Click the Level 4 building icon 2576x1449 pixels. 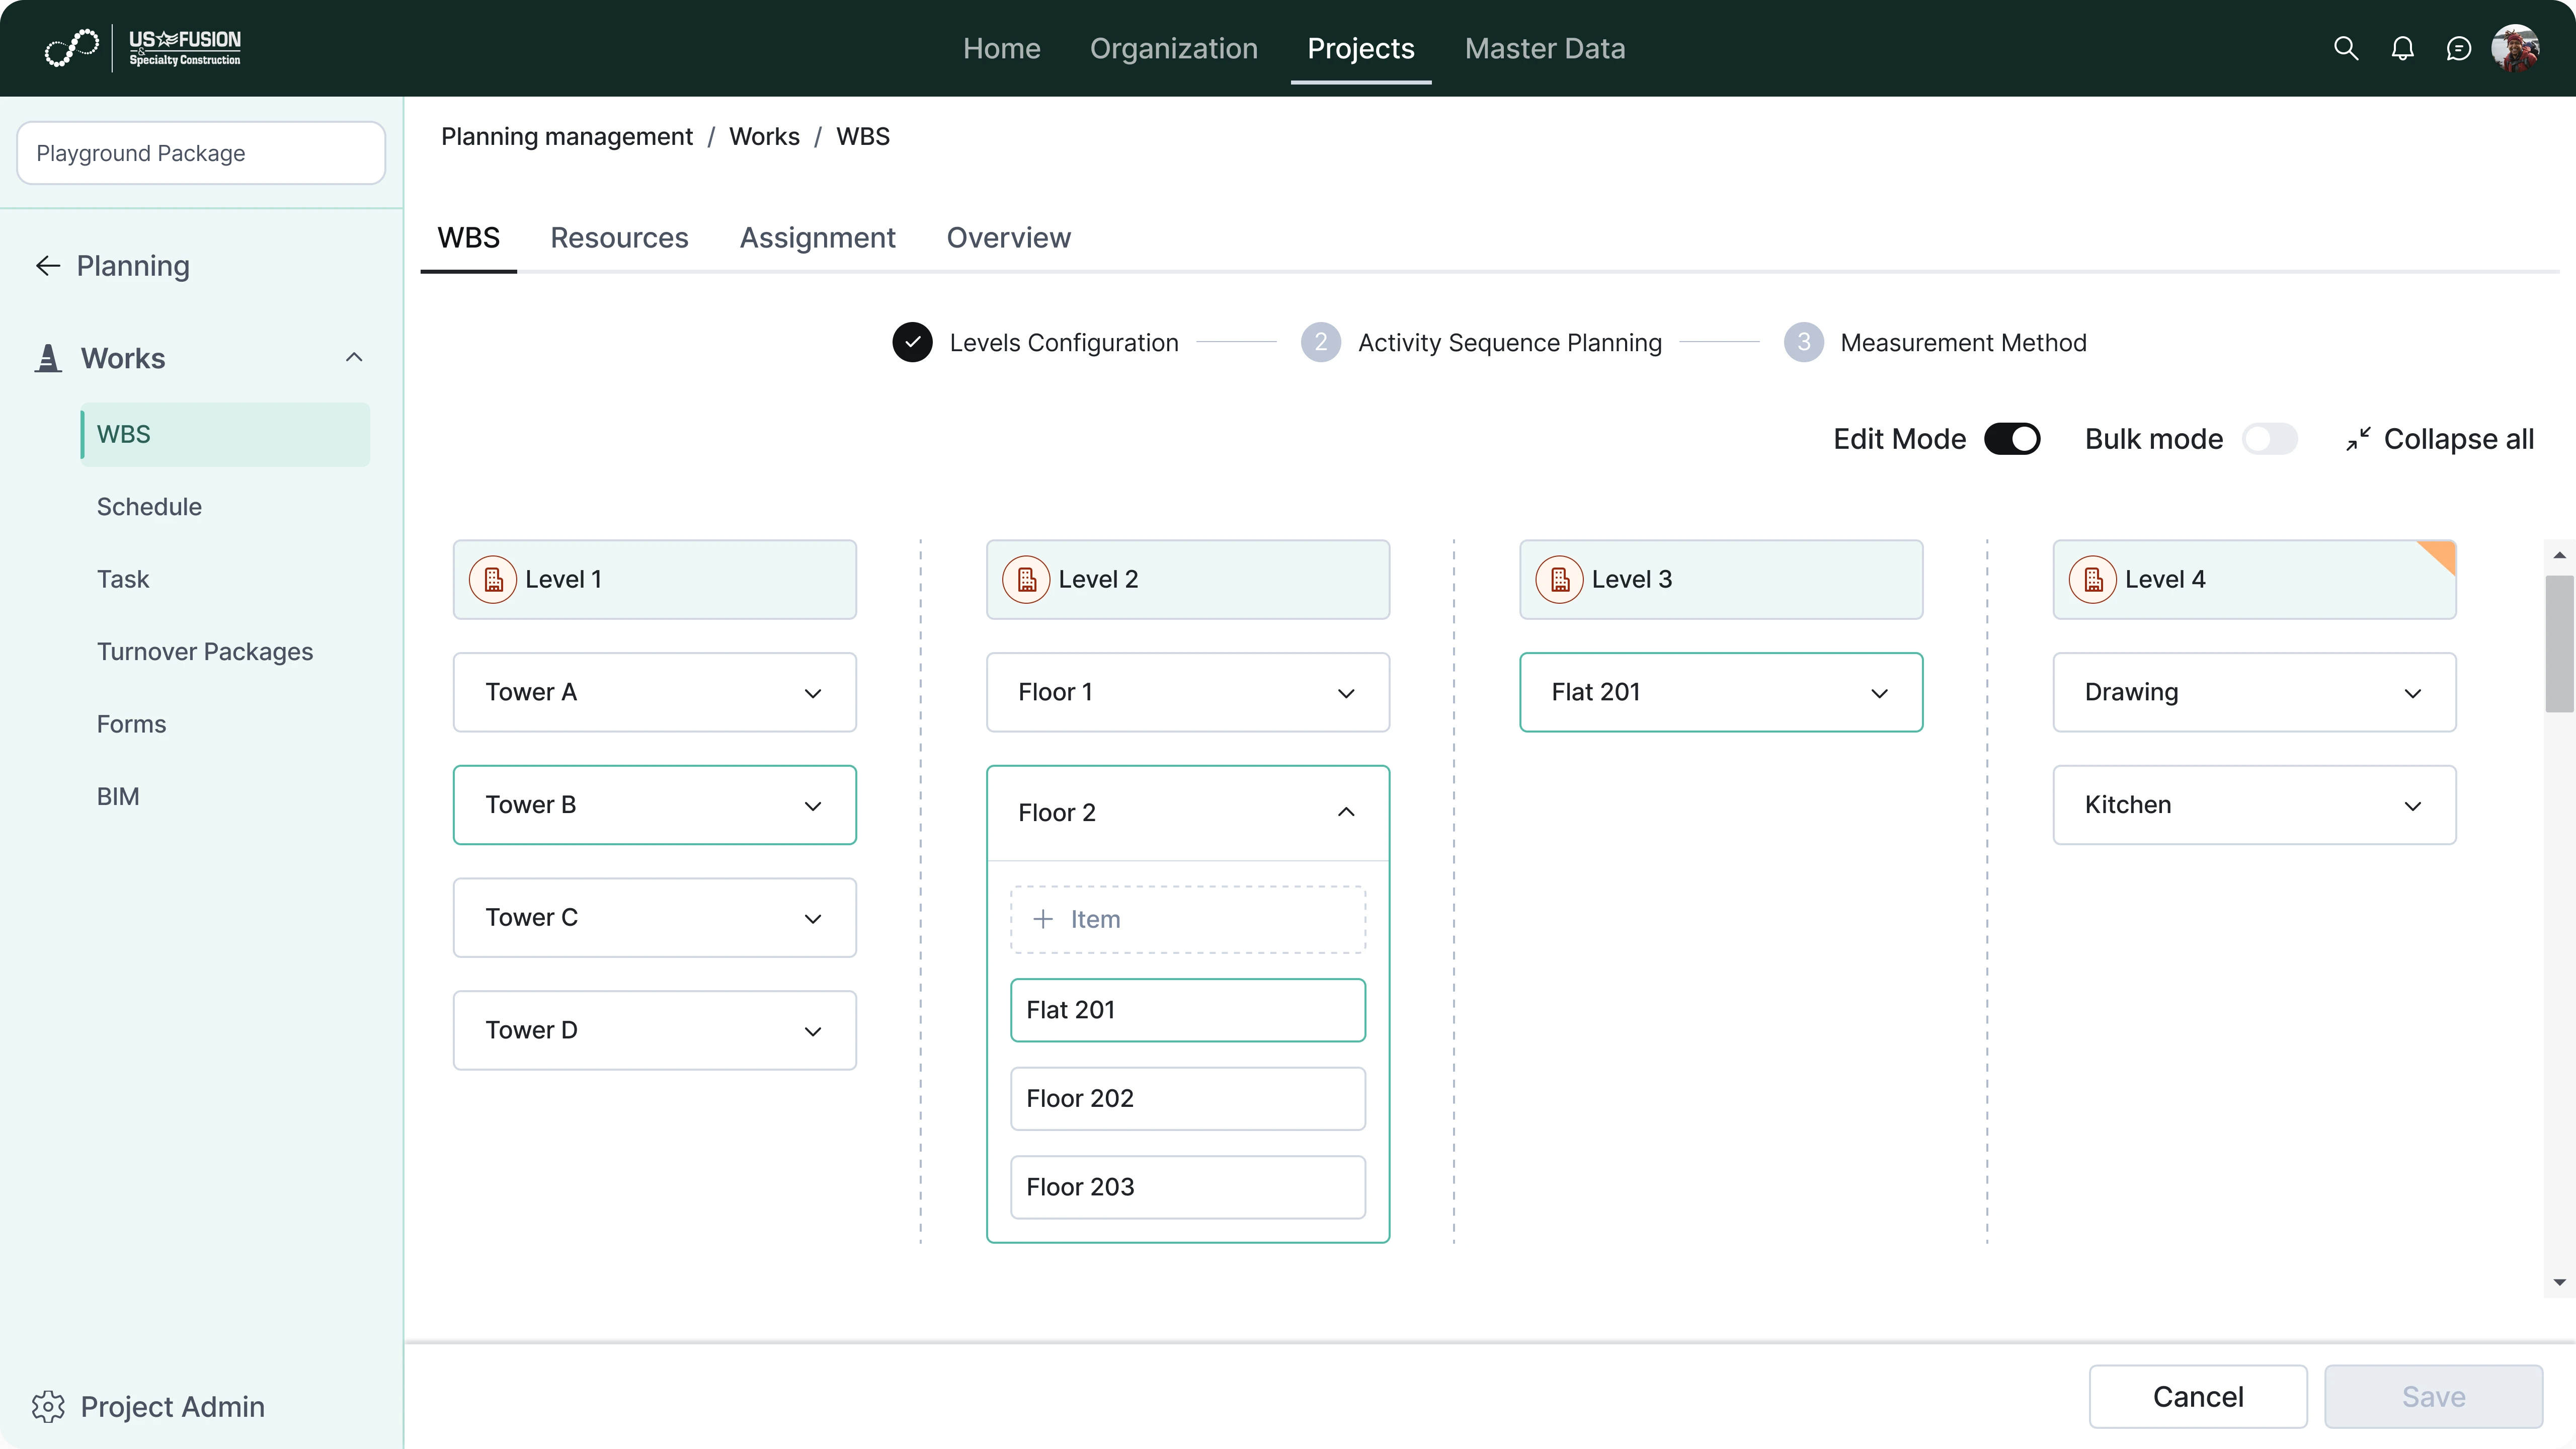pyautogui.click(x=2093, y=579)
